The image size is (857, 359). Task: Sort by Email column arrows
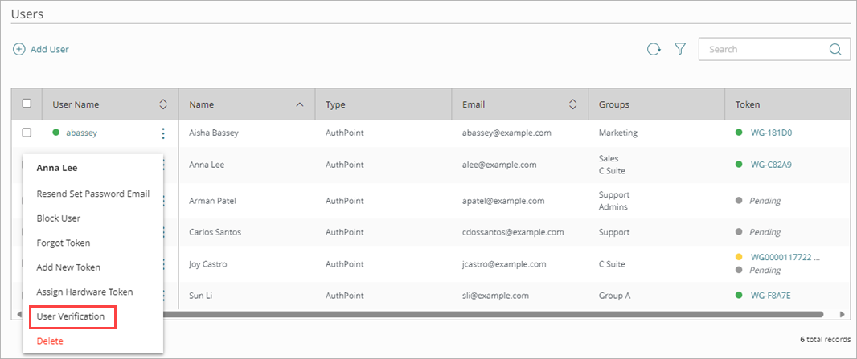pos(572,104)
